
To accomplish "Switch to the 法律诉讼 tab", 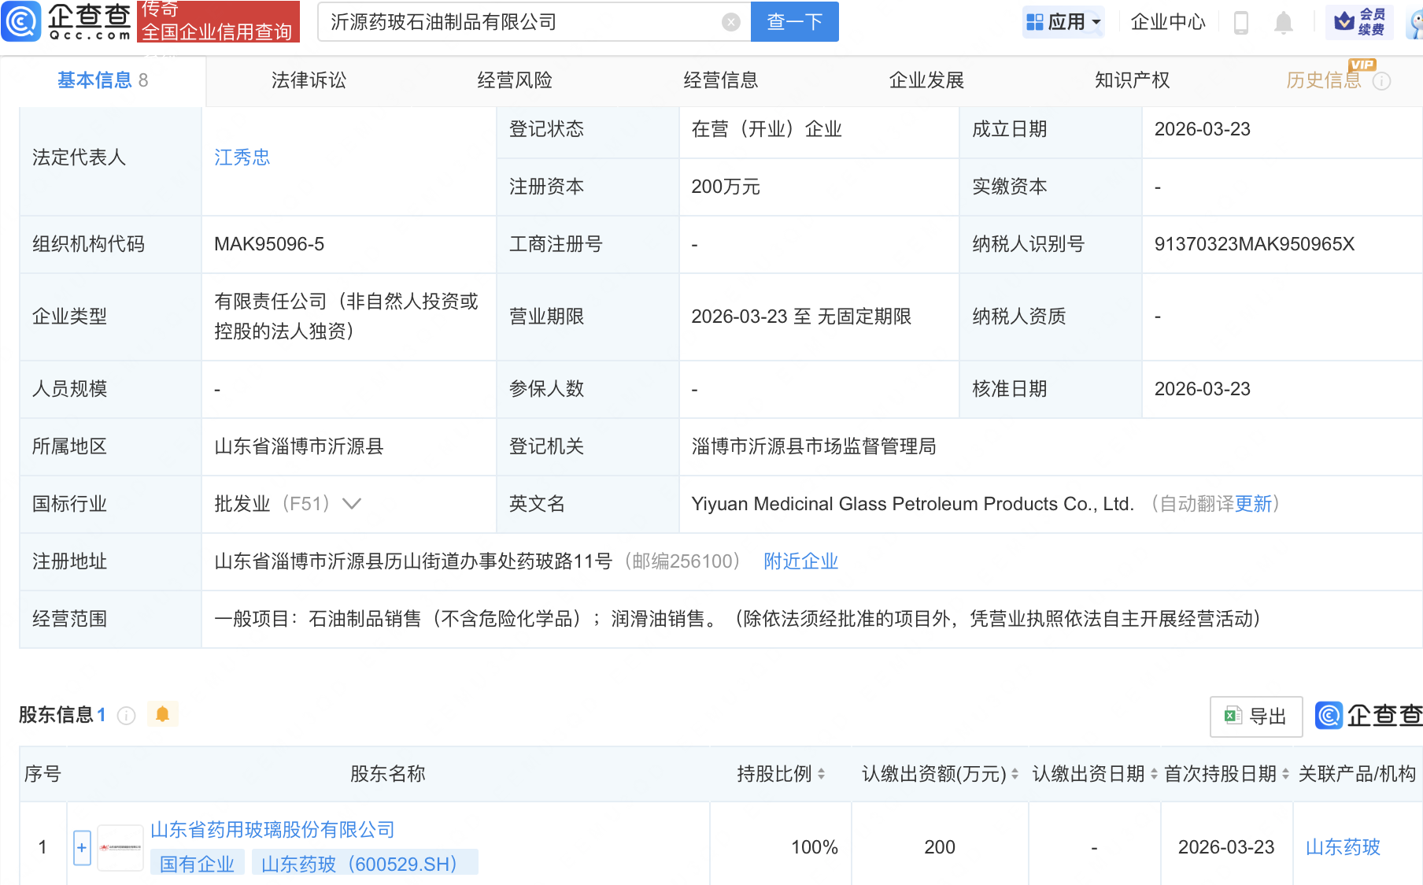I will [308, 80].
